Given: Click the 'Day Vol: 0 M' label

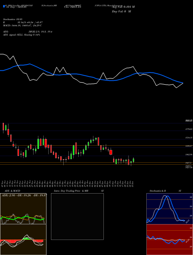Looking at the screenshot, I should (x=121, y=11).
